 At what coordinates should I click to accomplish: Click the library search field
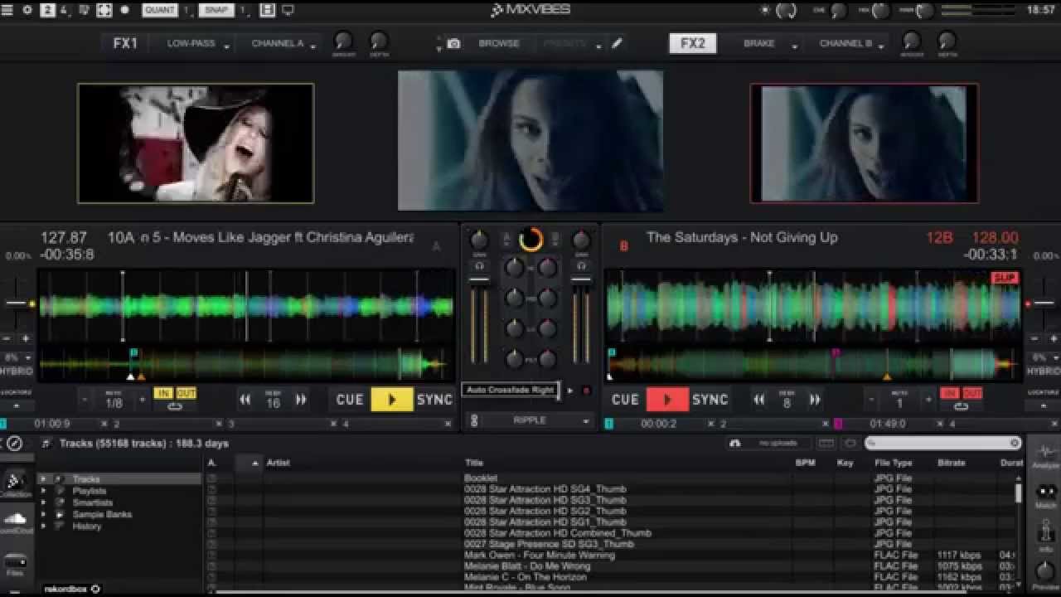click(x=943, y=444)
